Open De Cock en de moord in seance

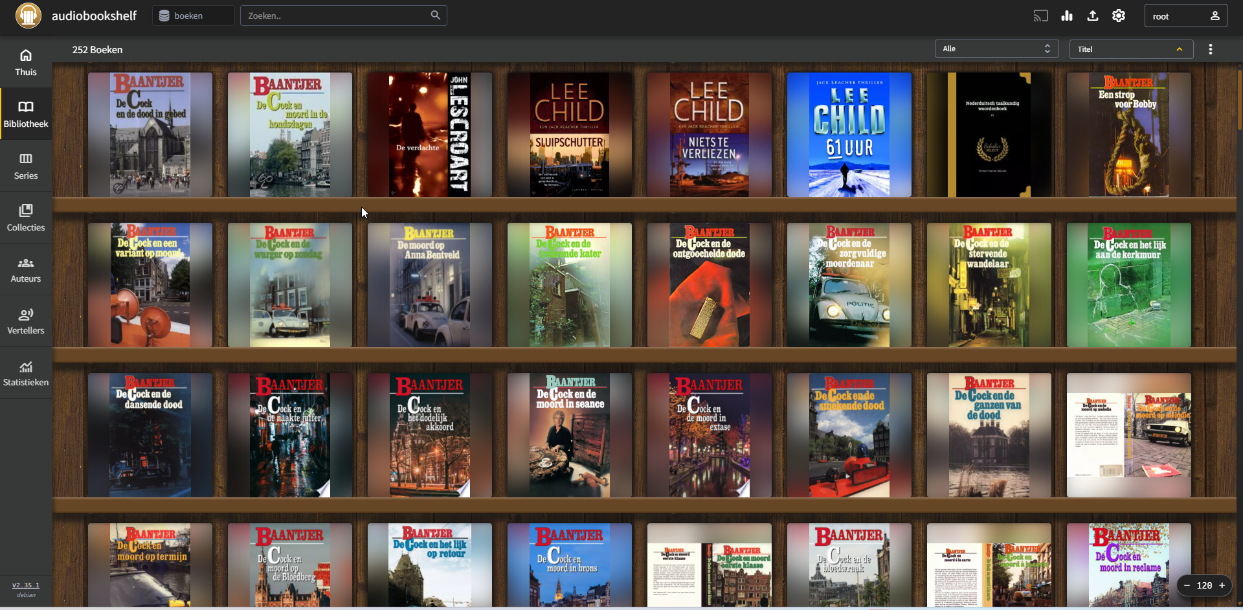point(570,435)
